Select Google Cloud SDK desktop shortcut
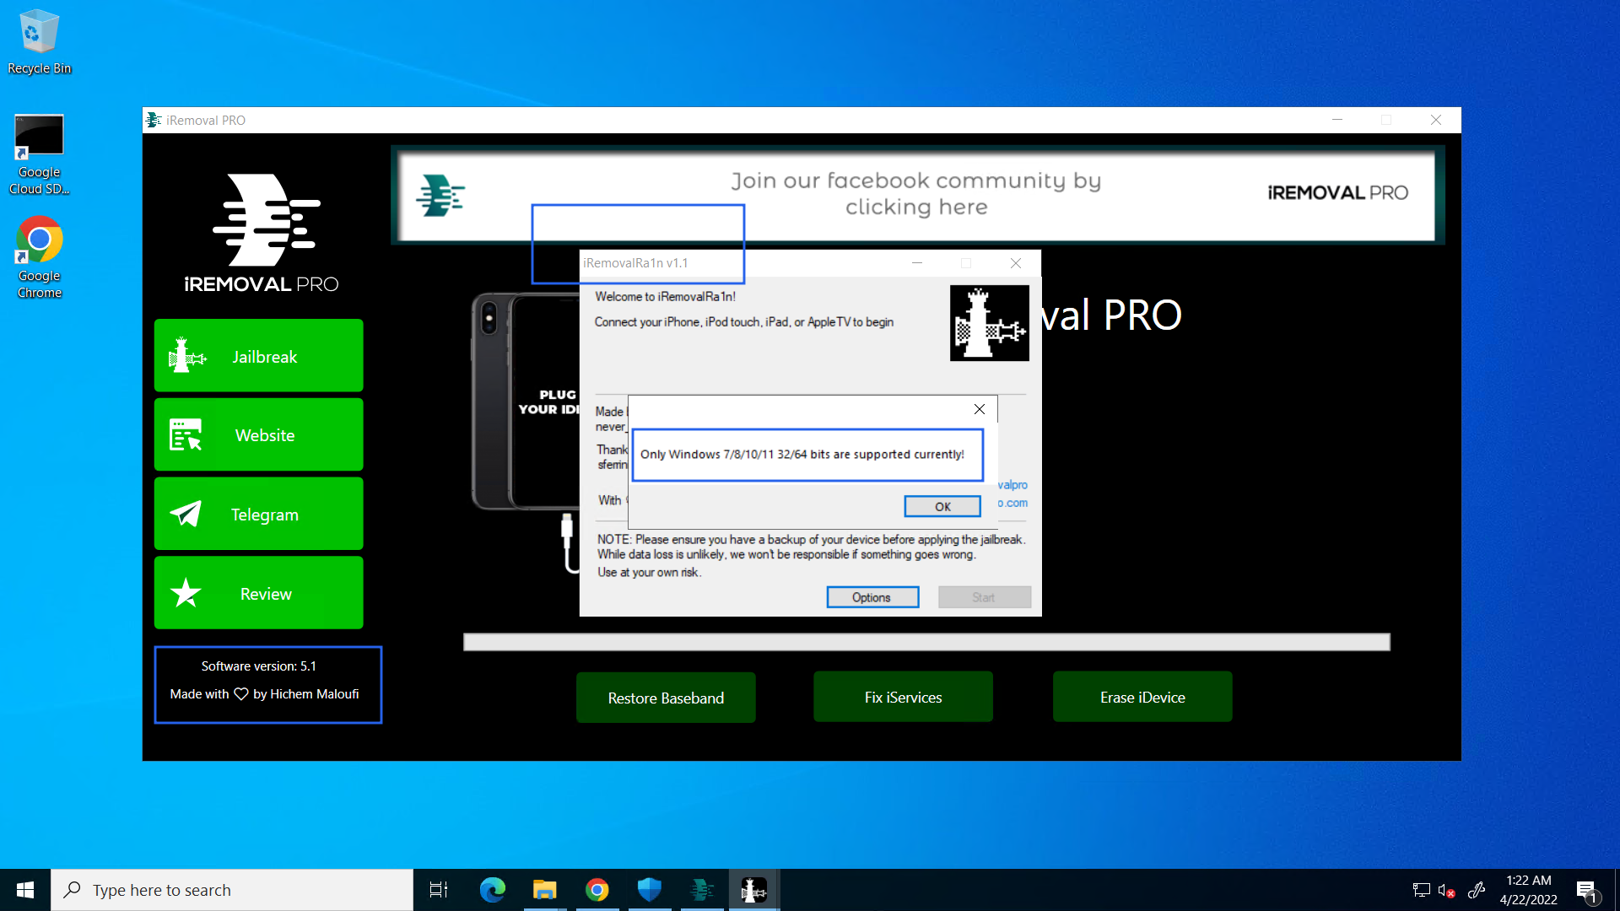 tap(39, 155)
